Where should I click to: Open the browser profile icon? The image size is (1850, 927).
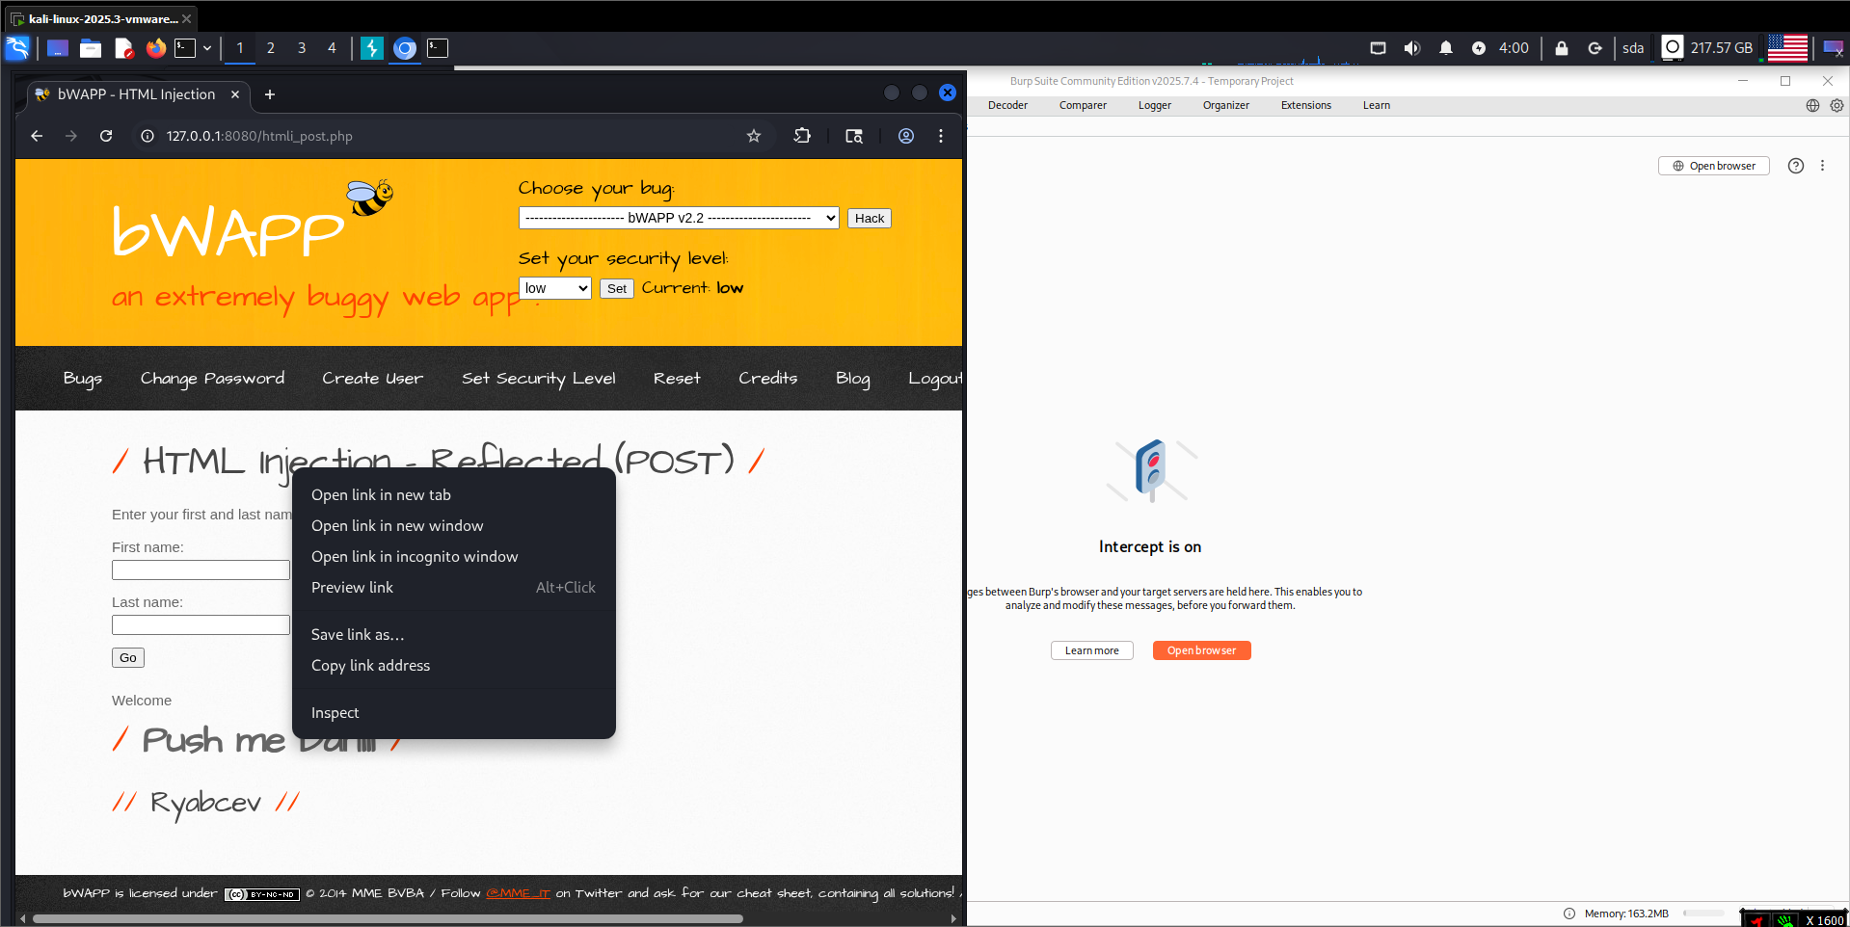[x=906, y=136]
